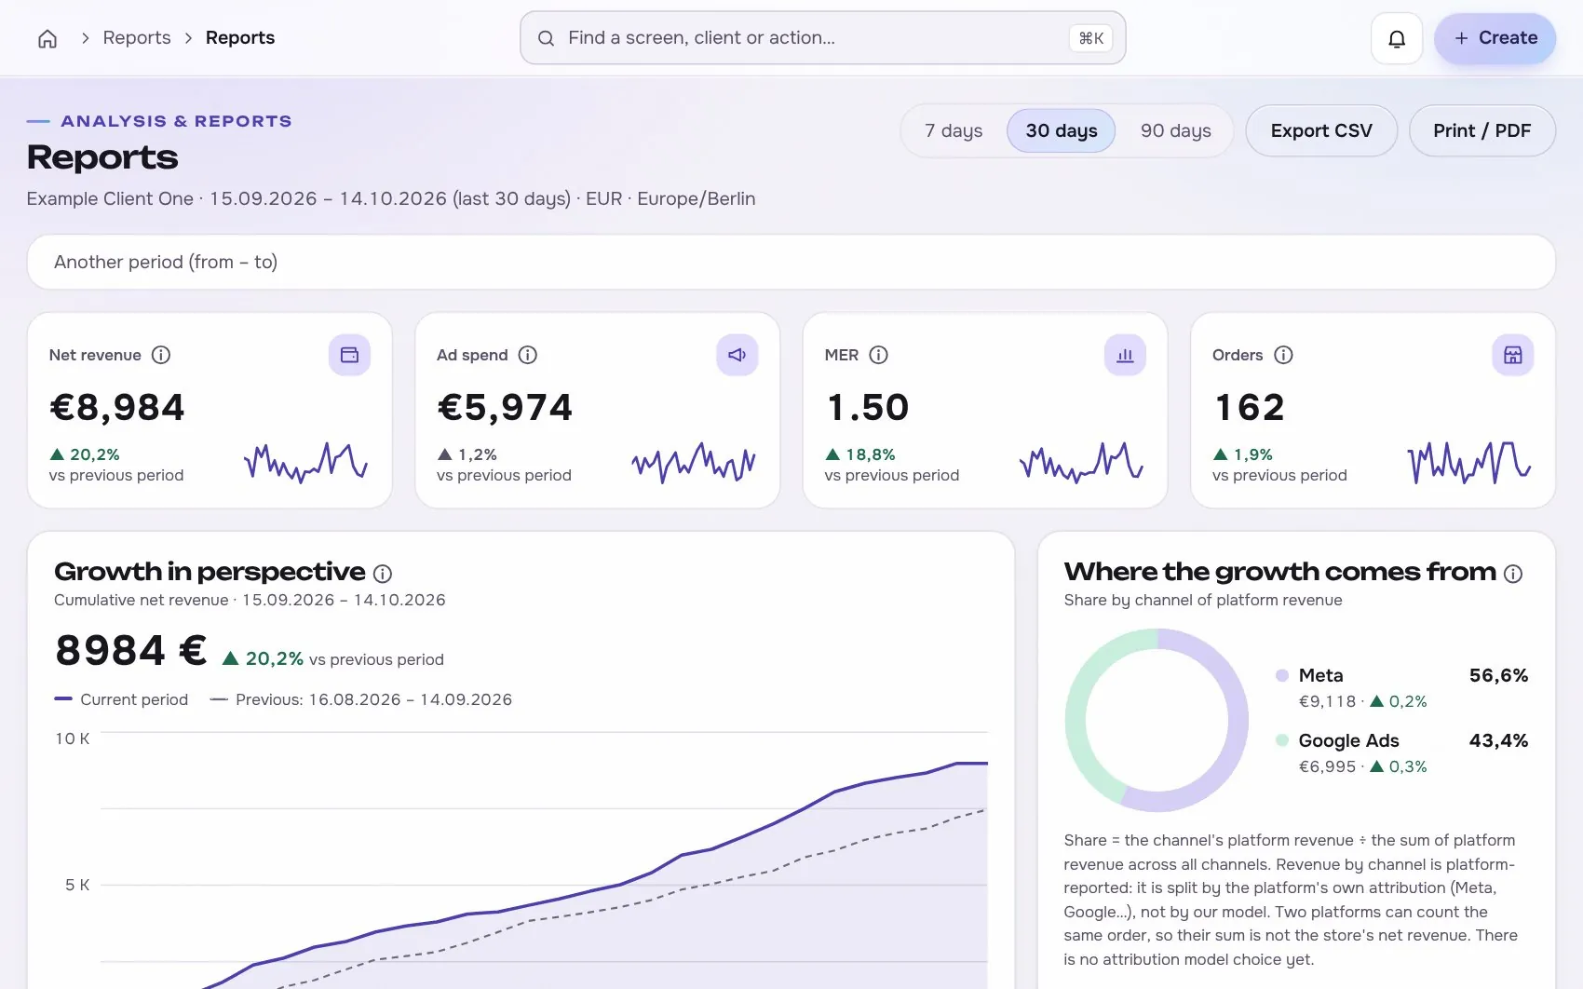1583x989 pixels.
Task: Select the 30 days range
Action: point(1062,131)
